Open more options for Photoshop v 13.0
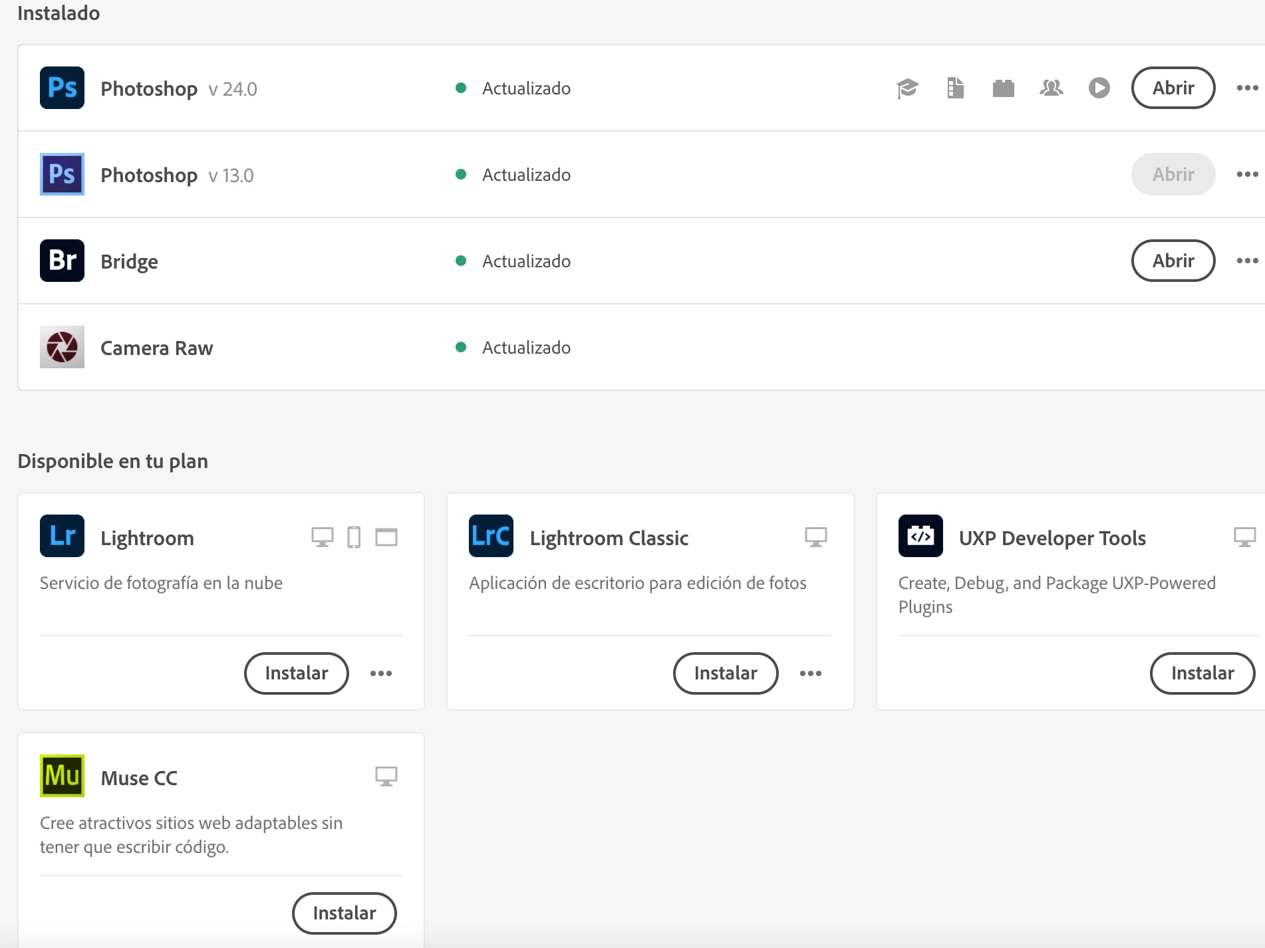Viewport: 1265px width, 948px height. pos(1247,174)
